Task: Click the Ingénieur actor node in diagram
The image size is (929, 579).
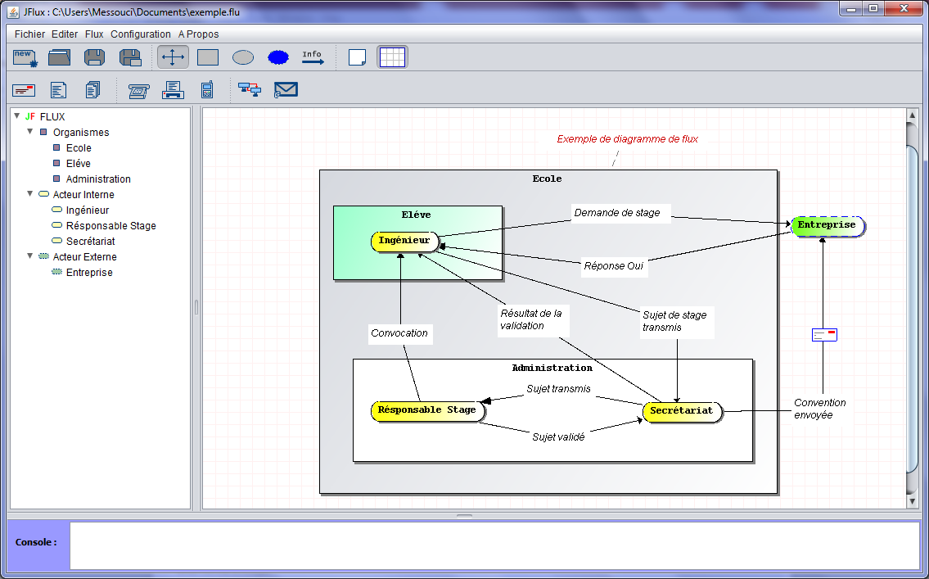Action: (405, 242)
